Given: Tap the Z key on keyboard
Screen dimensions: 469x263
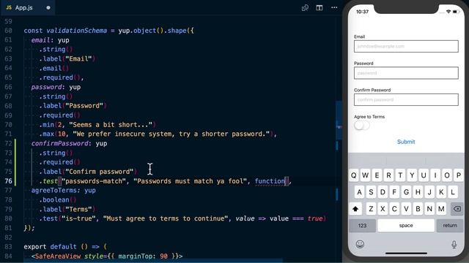Looking at the screenshot, I should 371,209.
